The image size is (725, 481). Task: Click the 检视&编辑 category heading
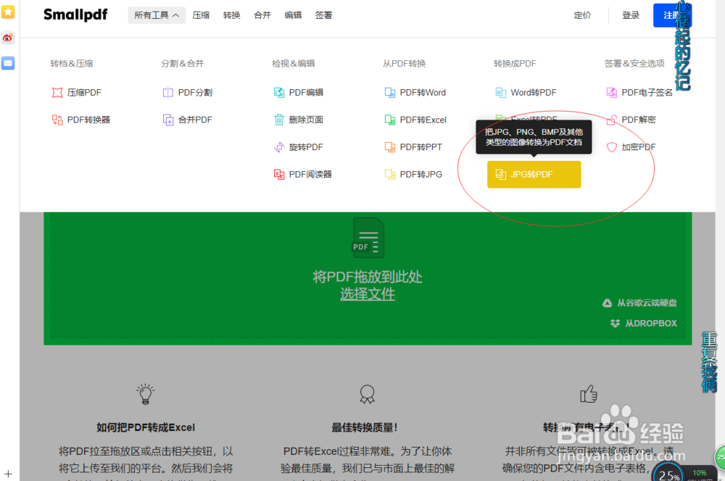(293, 63)
